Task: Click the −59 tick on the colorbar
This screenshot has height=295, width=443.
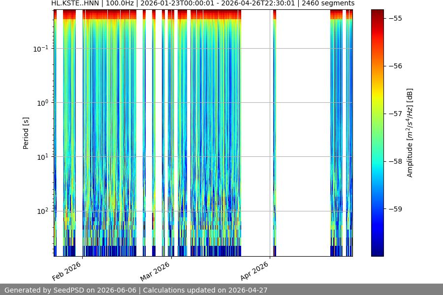Action: pyautogui.click(x=395, y=209)
